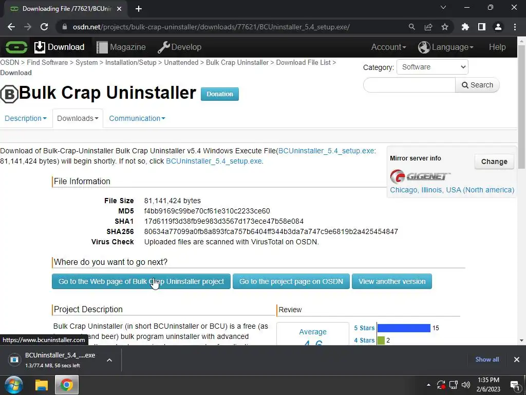Close the Downloading File tab

click(119, 9)
